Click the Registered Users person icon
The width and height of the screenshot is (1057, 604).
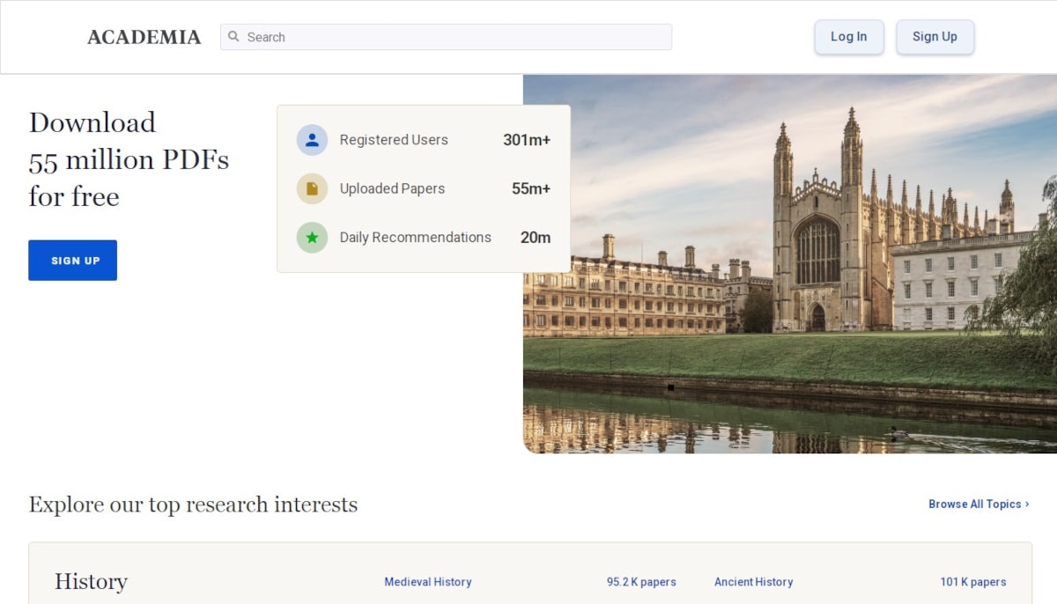[312, 140]
